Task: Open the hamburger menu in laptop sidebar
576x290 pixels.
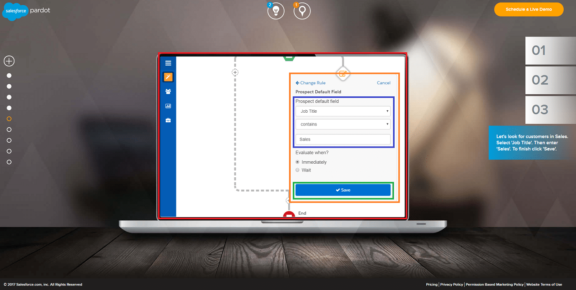Action: click(x=168, y=63)
